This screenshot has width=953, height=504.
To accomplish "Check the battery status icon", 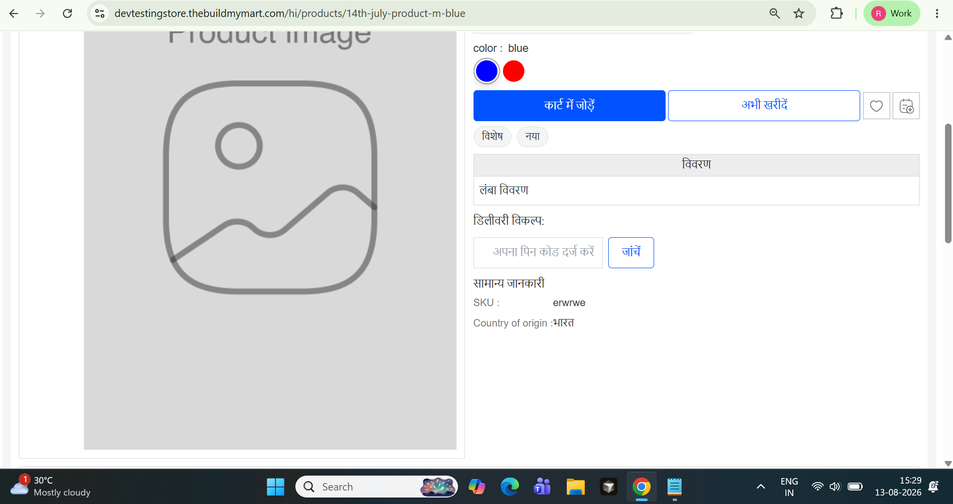I will tap(855, 487).
